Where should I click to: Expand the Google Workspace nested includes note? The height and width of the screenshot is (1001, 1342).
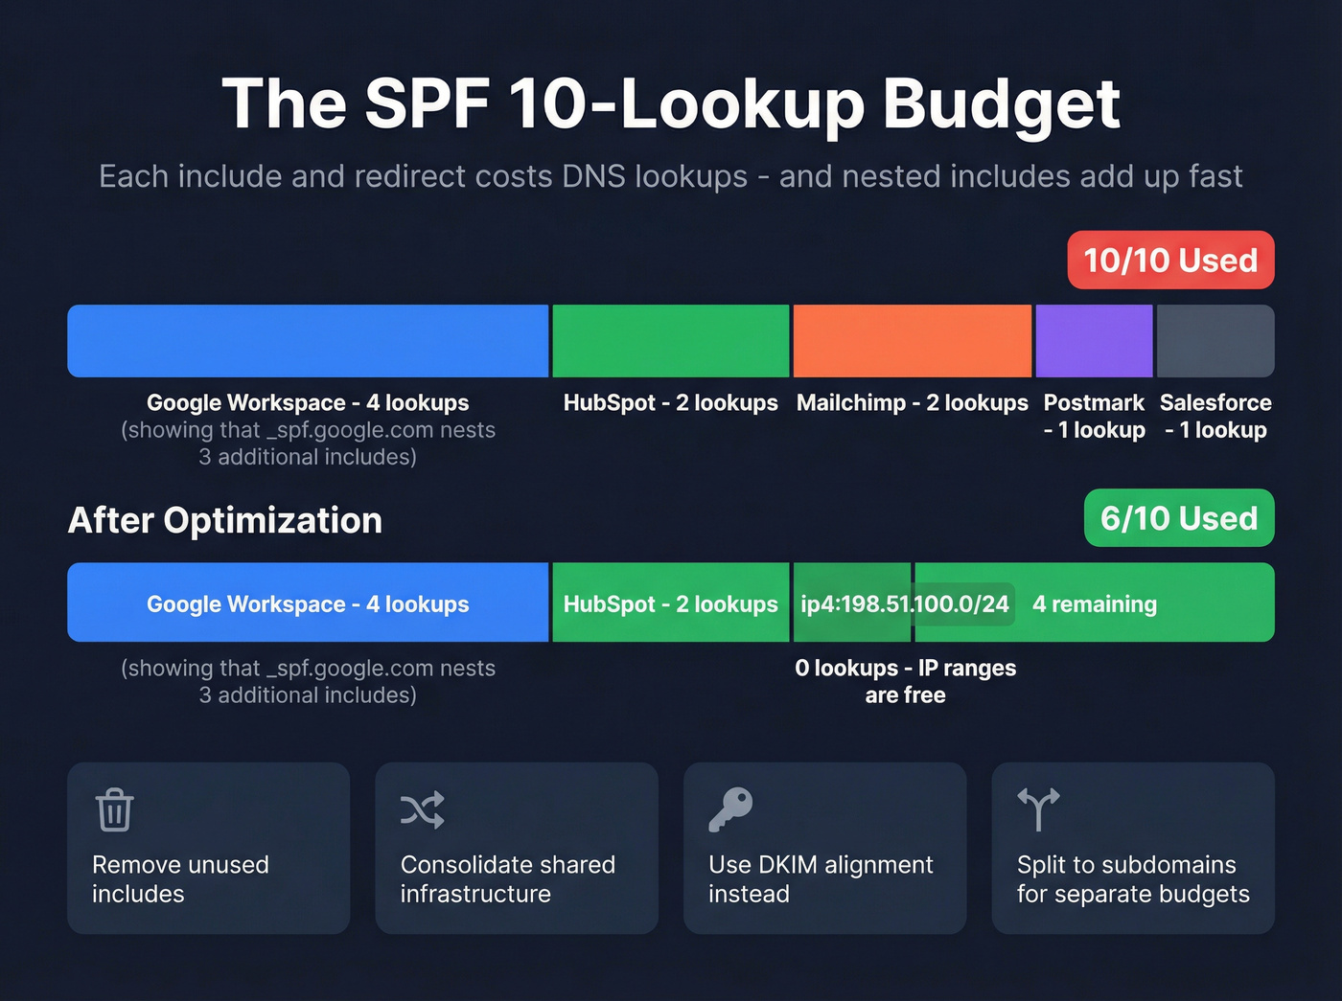tap(308, 444)
